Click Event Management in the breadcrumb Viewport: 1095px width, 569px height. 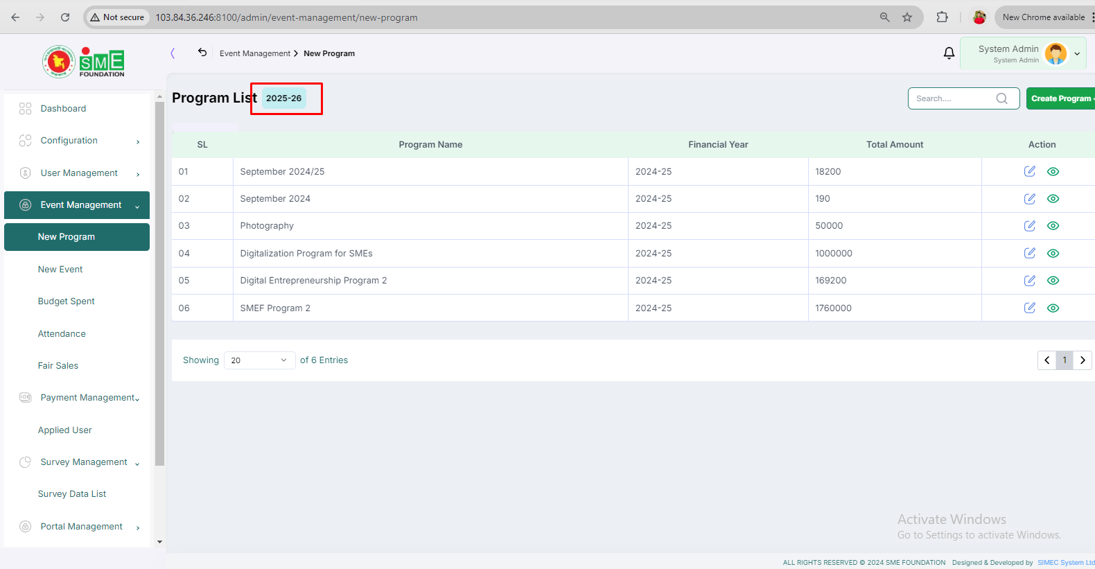coord(255,53)
